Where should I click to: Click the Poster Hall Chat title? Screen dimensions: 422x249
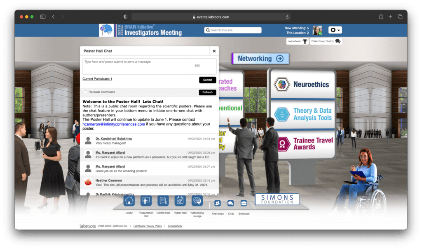click(98, 51)
